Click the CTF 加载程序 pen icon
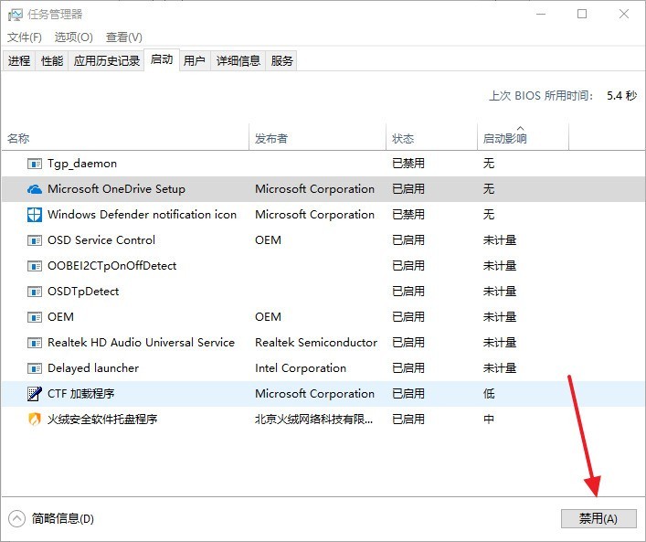Screen dimensions: 646x542 coord(34,394)
